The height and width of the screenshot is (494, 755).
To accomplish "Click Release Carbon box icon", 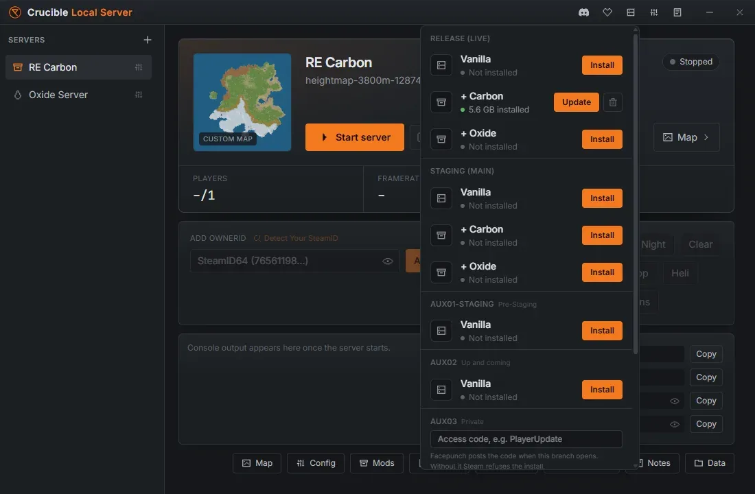I will (x=441, y=102).
